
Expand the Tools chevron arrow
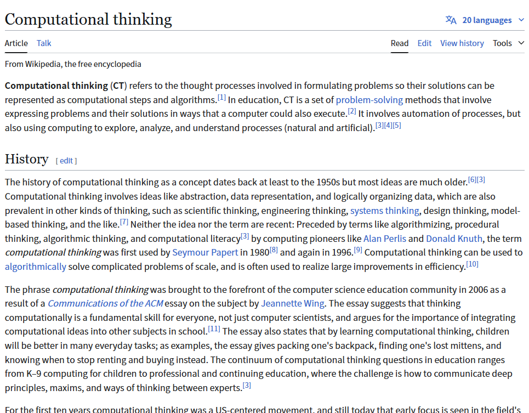tap(521, 43)
